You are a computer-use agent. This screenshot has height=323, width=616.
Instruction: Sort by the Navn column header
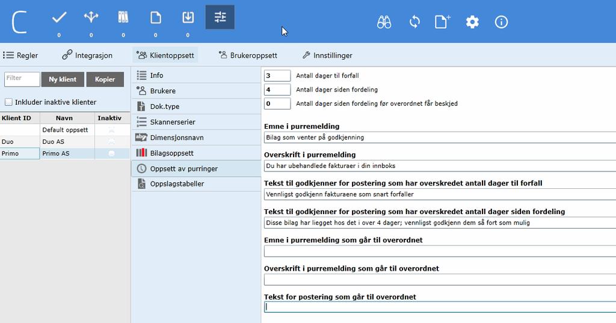pyautogui.click(x=67, y=118)
